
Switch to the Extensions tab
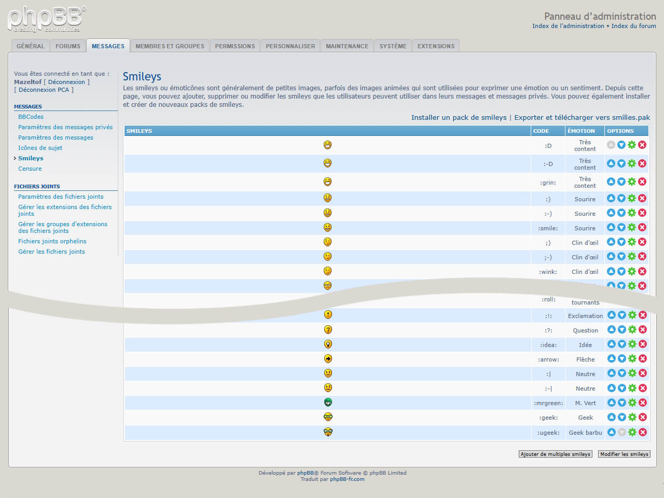(436, 46)
